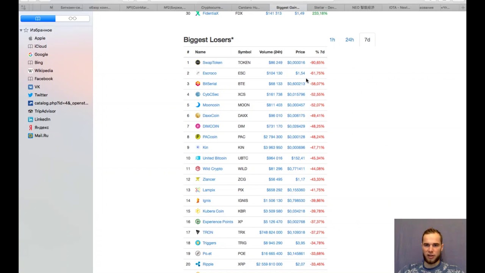
Task: Open the Mooncoin coin link
Action: pos(211,105)
